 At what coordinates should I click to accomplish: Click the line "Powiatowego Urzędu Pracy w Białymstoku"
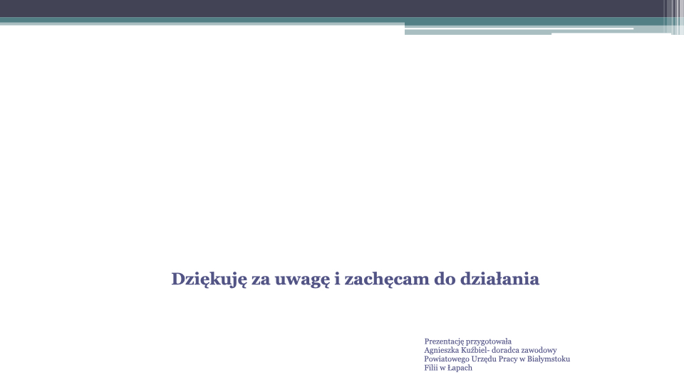pyautogui.click(x=497, y=359)
